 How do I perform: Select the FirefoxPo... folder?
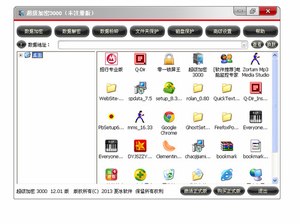(x=227, y=116)
